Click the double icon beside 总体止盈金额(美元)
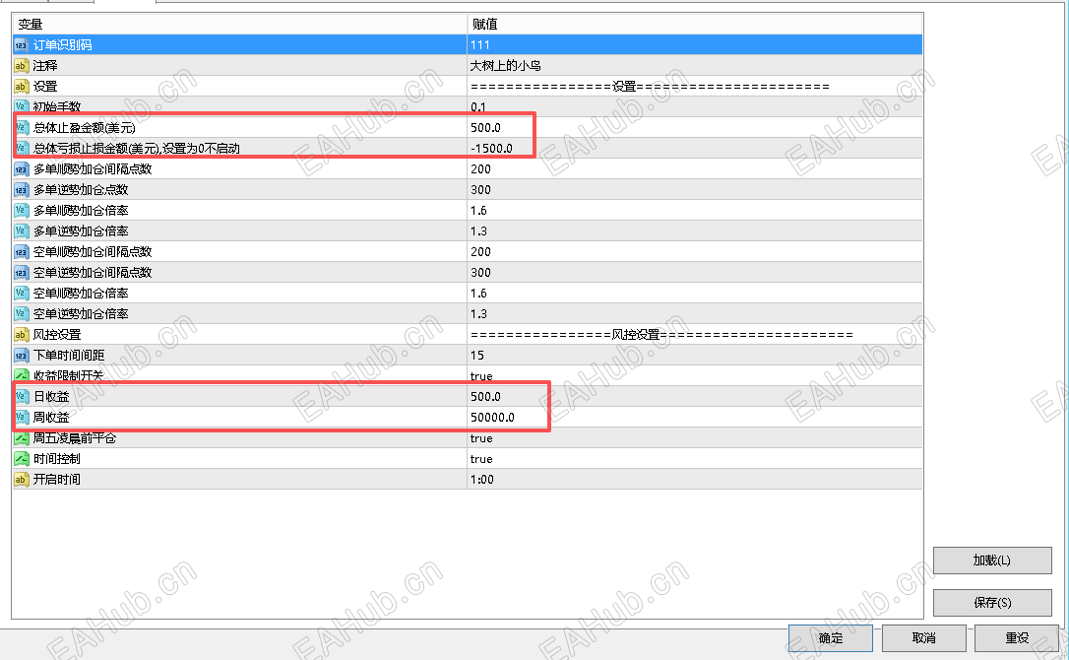The width and height of the screenshot is (1069, 660). 21,128
